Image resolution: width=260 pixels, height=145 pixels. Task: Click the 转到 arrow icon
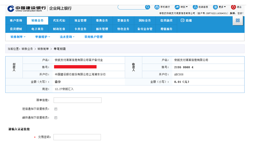177,7
